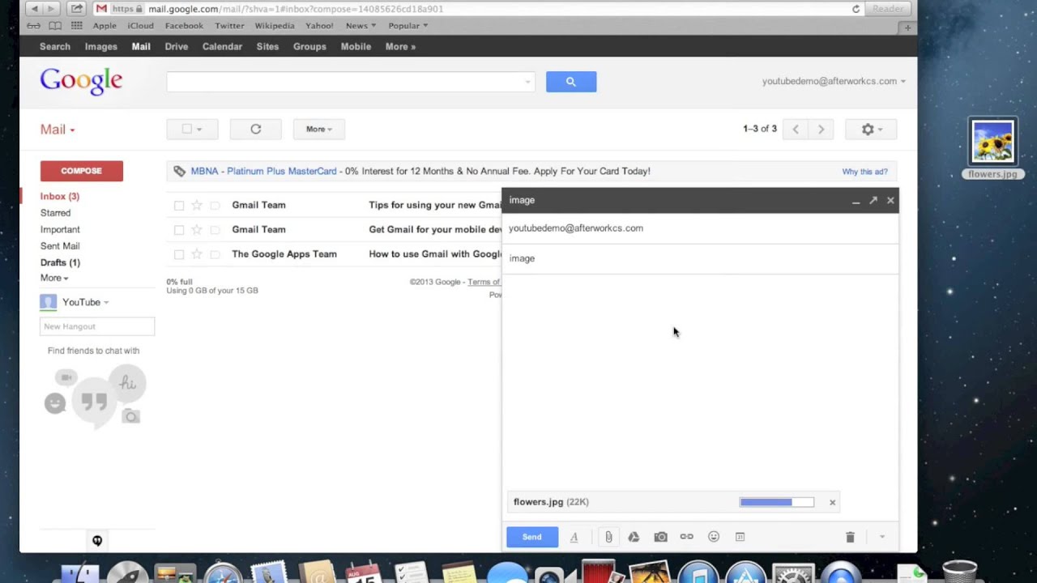Open formatting options in compose window
This screenshot has width=1037, height=583.
tap(574, 537)
